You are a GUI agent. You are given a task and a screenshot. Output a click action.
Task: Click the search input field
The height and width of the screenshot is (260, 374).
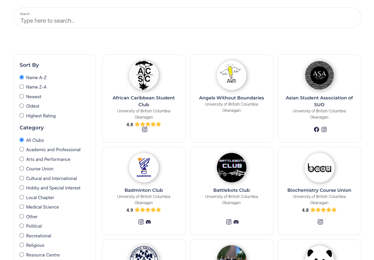(187, 18)
